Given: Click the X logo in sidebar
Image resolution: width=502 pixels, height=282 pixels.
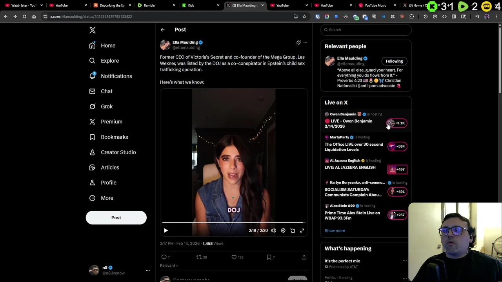Looking at the screenshot, I should [x=93, y=30].
